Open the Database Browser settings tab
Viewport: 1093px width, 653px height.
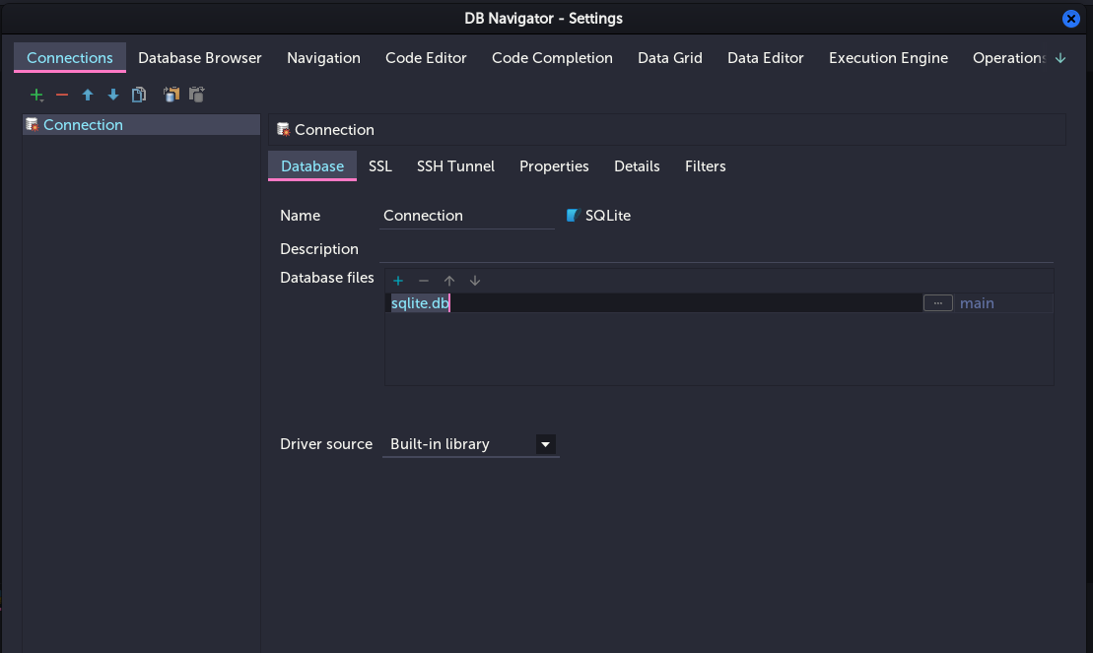point(200,58)
